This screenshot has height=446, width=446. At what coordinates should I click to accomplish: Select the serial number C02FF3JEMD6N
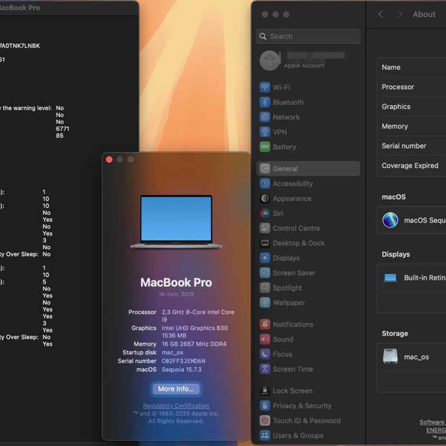point(183,361)
